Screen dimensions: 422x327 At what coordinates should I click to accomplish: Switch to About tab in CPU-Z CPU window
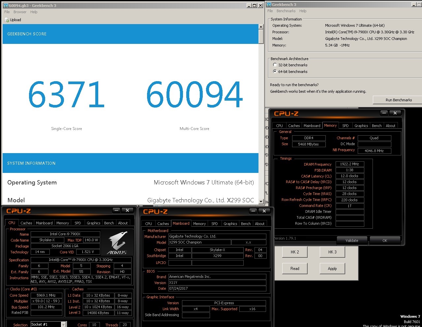[x=123, y=223]
